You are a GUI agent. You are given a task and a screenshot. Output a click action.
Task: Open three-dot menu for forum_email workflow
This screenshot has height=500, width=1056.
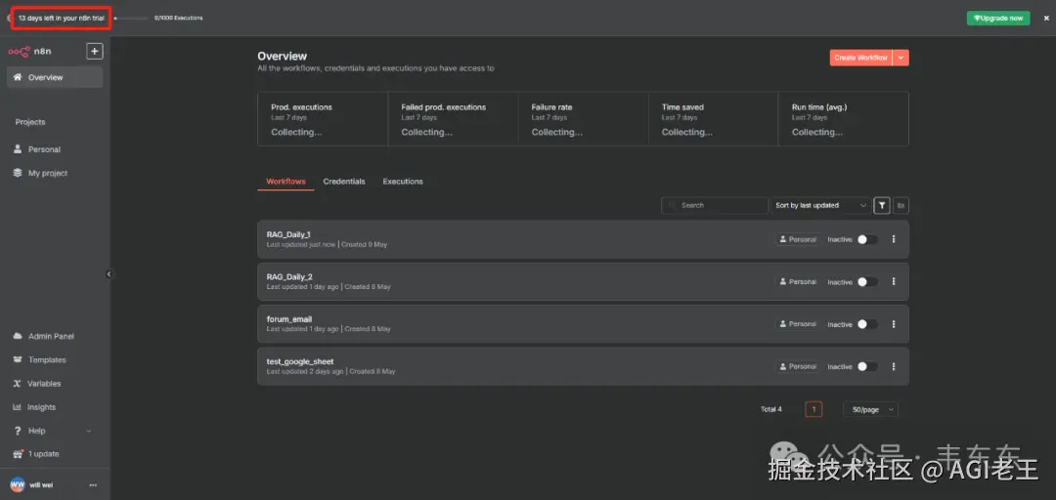894,324
